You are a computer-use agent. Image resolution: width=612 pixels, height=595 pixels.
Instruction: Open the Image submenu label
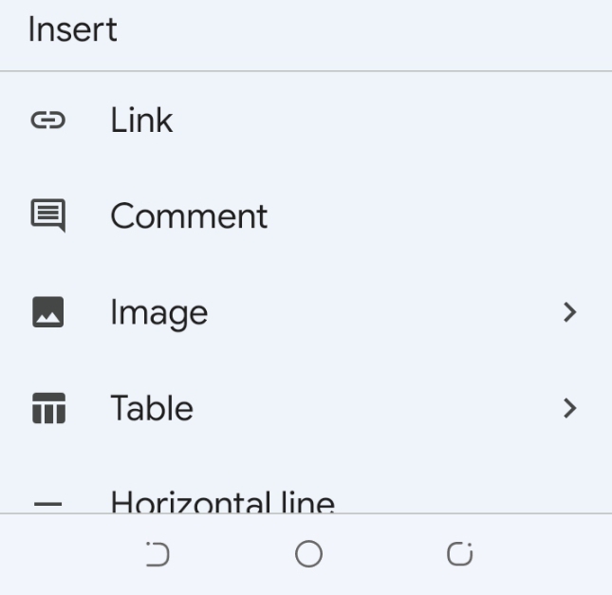click(x=159, y=314)
